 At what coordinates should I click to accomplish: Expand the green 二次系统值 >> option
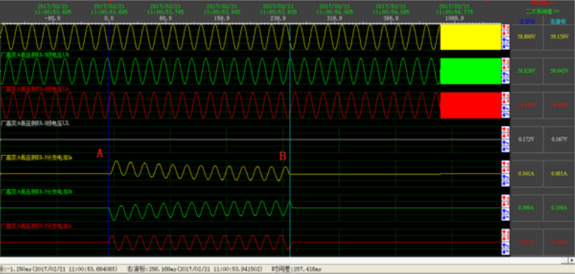pos(542,12)
